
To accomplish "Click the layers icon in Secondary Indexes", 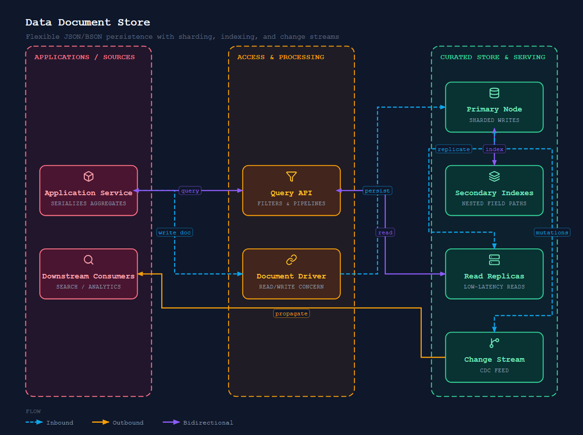I will (494, 177).
